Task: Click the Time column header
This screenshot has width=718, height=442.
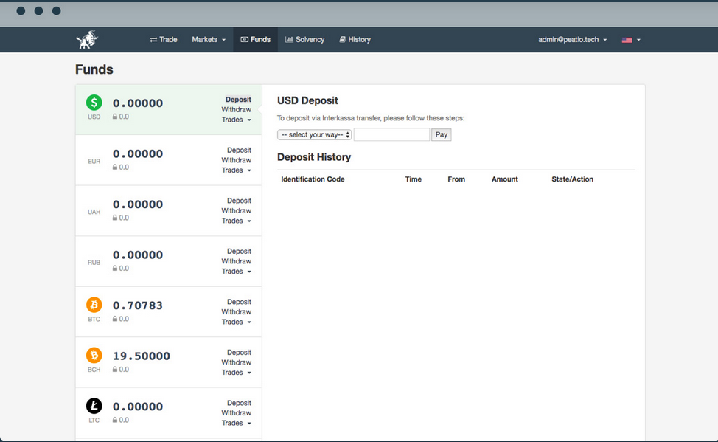Action: [x=413, y=179]
